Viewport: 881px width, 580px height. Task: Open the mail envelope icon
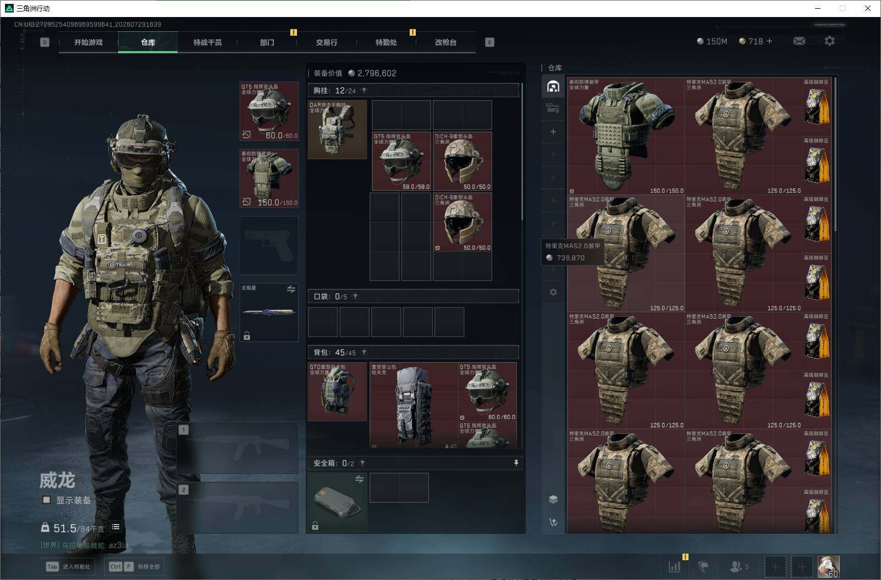pyautogui.click(x=799, y=41)
